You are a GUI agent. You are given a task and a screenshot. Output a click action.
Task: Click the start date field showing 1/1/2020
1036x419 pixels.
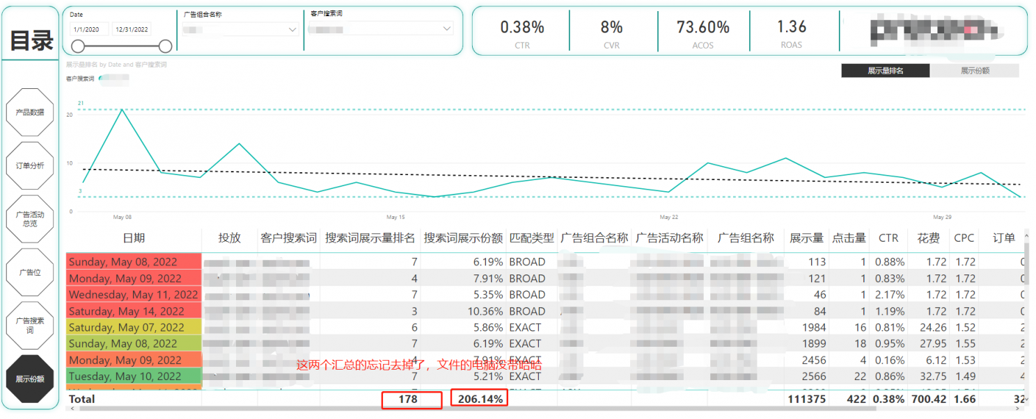click(88, 28)
